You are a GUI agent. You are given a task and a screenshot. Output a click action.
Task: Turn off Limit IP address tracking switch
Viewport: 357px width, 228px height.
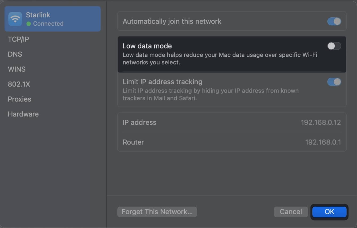click(x=334, y=82)
